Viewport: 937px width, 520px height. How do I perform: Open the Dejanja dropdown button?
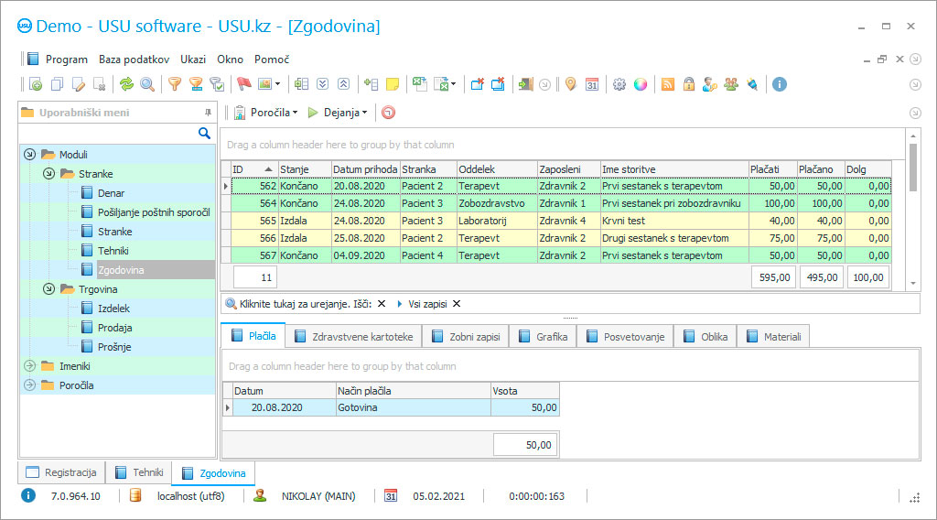point(337,113)
